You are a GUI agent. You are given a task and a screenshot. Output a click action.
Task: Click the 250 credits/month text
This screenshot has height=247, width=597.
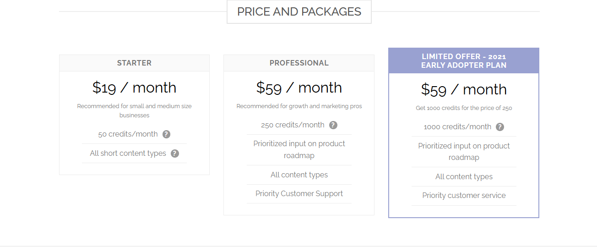[x=293, y=125]
